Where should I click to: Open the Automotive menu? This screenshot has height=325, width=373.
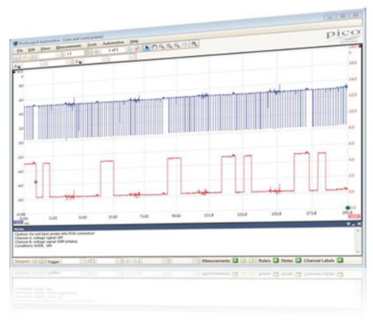click(113, 43)
